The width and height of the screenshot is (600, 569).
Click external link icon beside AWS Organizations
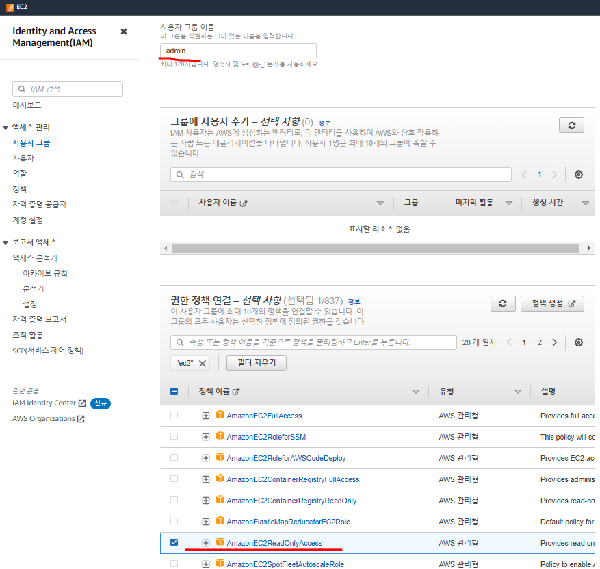click(81, 419)
